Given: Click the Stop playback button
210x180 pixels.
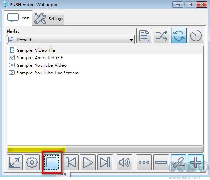Looking at the screenshot, I should [51, 162].
